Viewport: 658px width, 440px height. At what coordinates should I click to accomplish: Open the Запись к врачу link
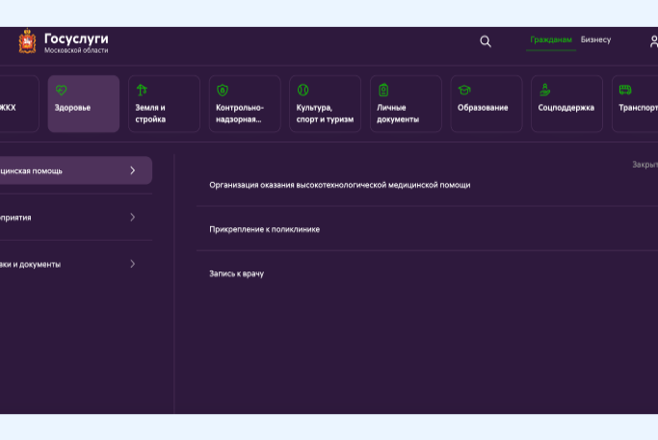pos(236,274)
